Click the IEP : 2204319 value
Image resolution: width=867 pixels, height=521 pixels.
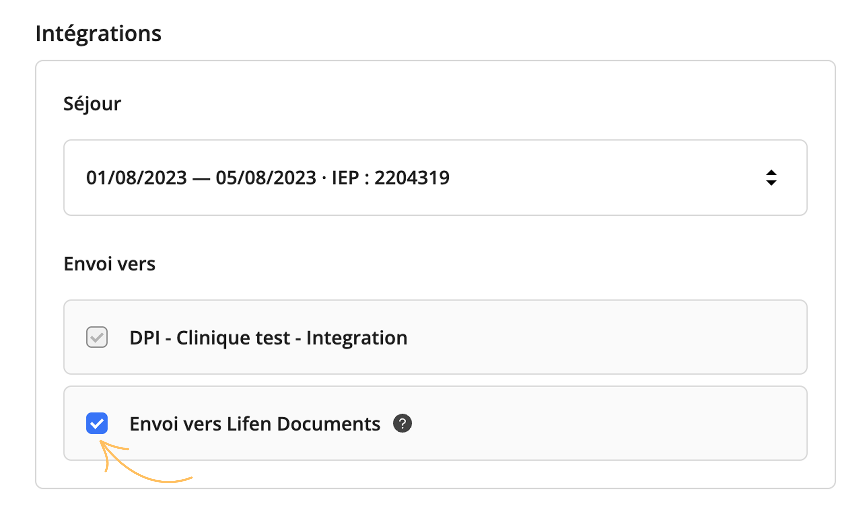390,178
